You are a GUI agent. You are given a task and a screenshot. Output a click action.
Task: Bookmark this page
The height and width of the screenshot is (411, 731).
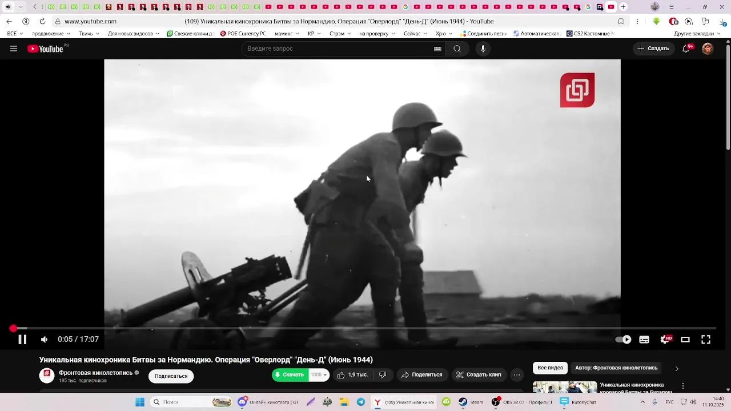[x=621, y=21]
